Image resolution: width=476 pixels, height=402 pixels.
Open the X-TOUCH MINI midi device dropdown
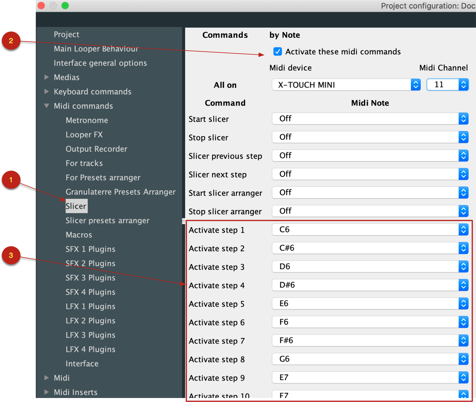click(x=346, y=85)
